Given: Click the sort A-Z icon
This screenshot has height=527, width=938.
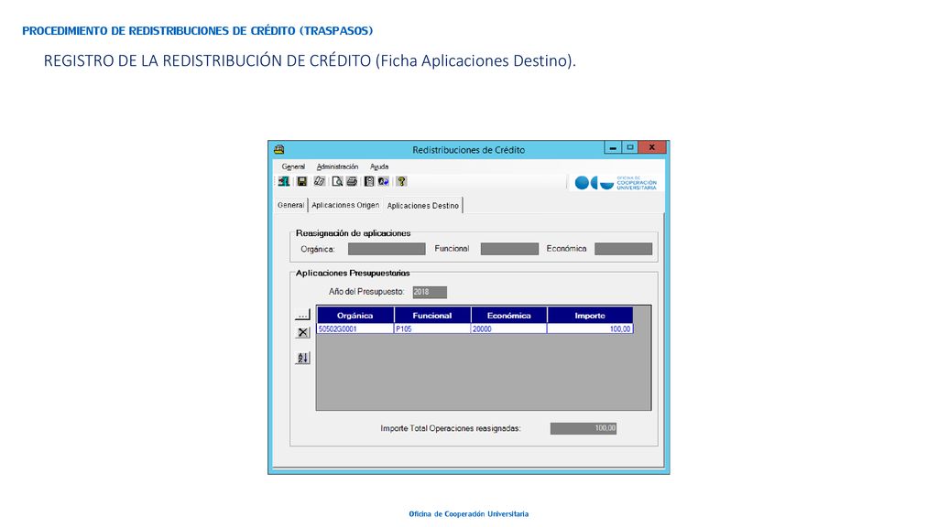Looking at the screenshot, I should pos(302,358).
